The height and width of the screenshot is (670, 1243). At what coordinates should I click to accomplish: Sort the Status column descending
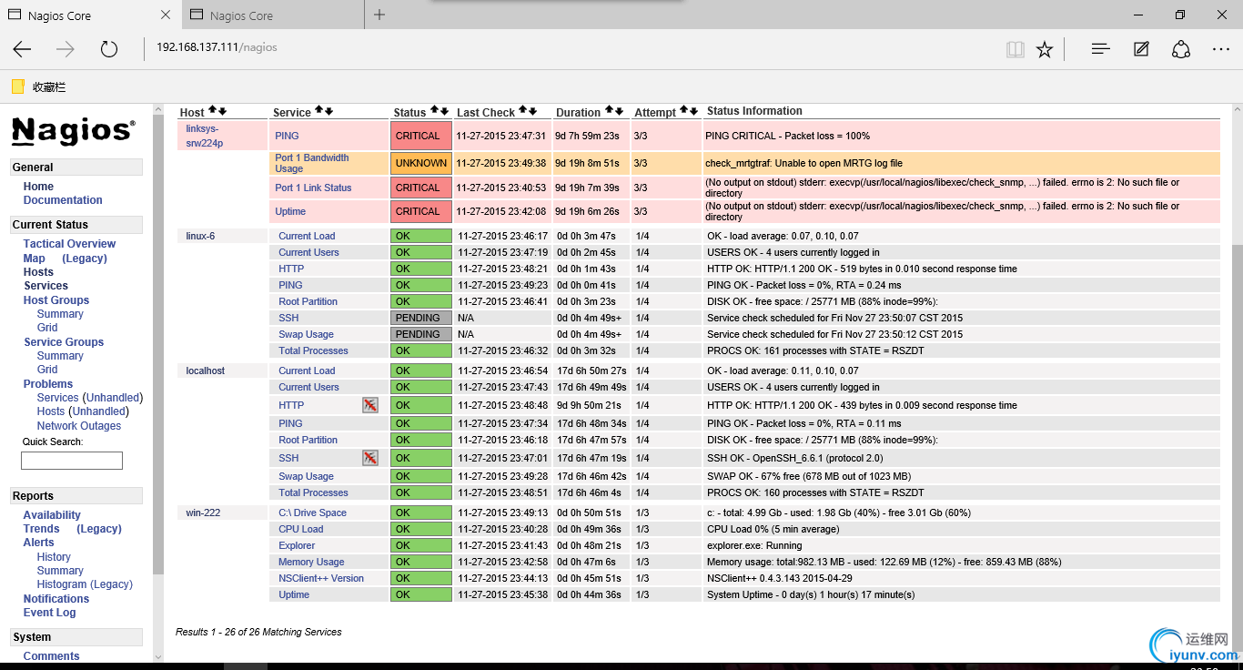(444, 111)
